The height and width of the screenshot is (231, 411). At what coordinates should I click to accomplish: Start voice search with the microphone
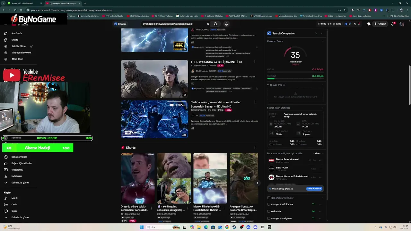226,24
